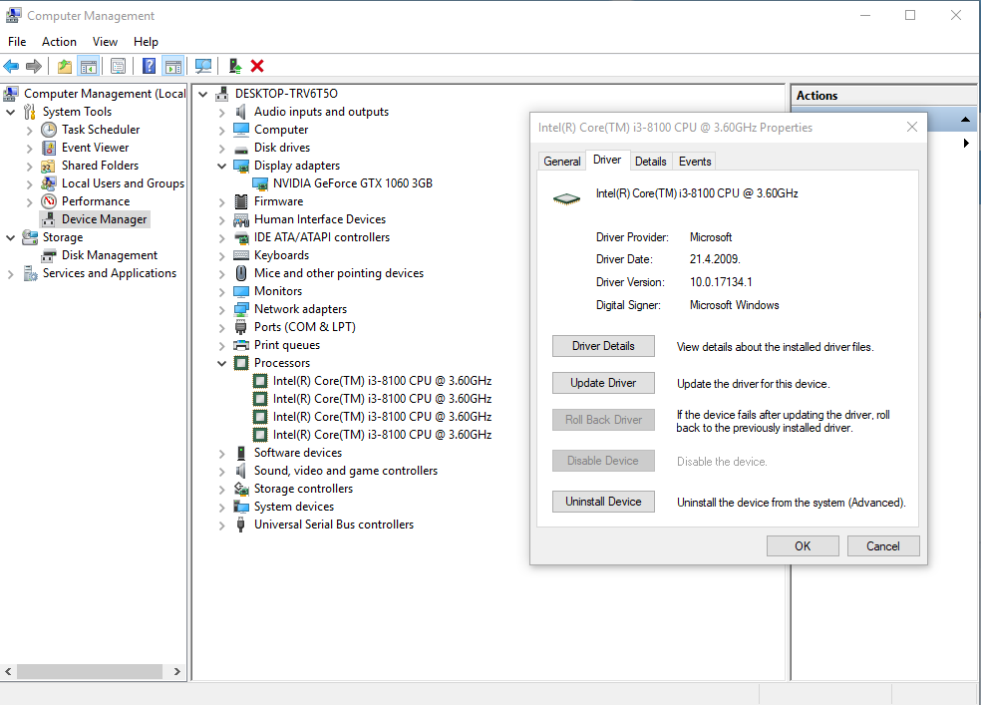Click the Update Driver button
The width and height of the screenshot is (981, 705).
point(603,383)
